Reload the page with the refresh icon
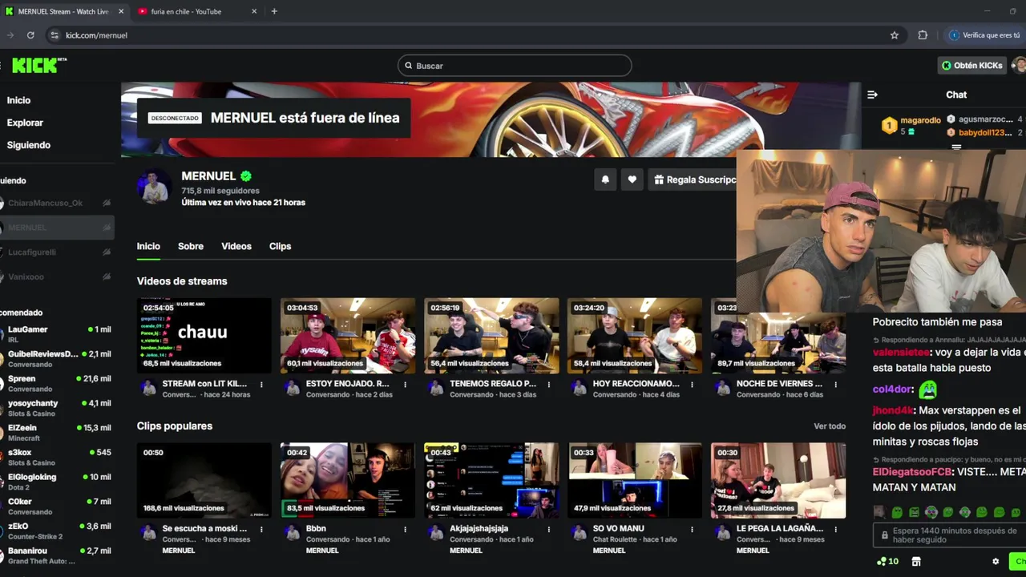This screenshot has height=577, width=1026. click(30, 35)
